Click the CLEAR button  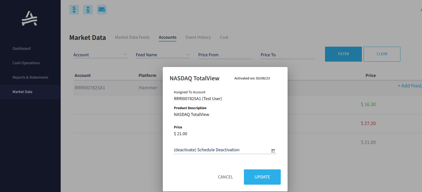[382, 54]
